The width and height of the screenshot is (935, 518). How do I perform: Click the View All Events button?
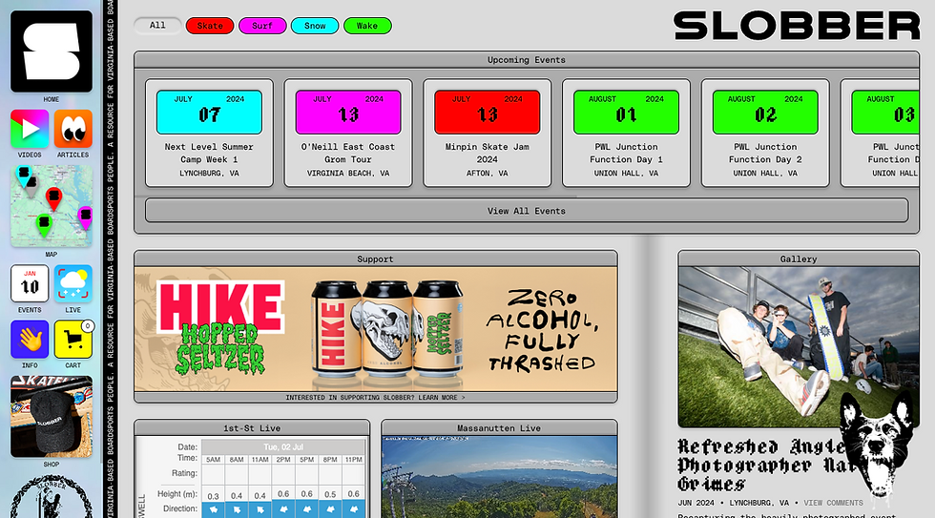click(527, 211)
